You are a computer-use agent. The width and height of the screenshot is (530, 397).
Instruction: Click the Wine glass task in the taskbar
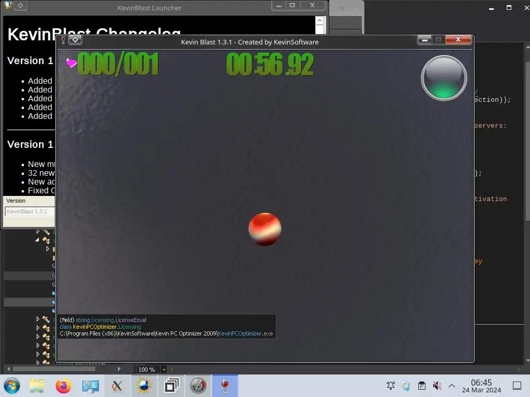point(225,386)
